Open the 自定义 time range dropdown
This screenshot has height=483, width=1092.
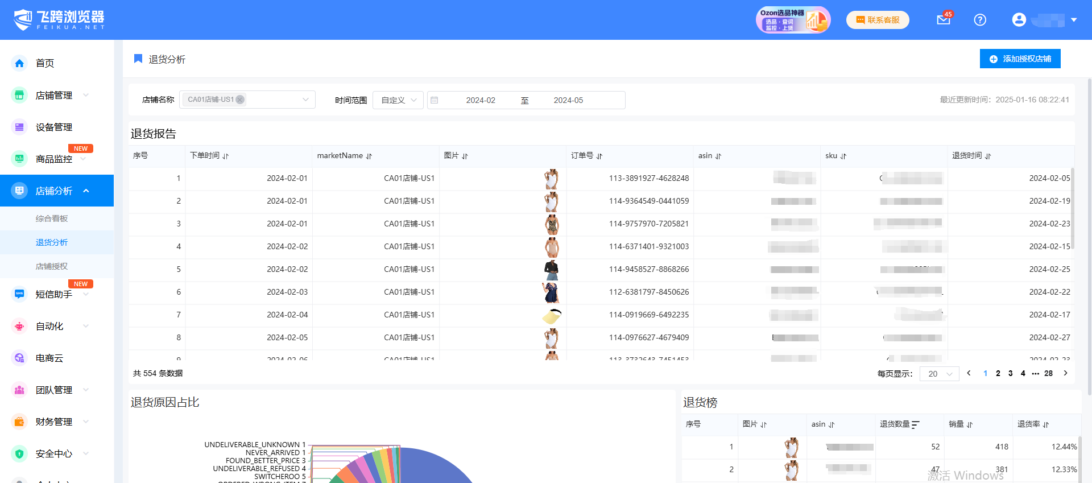(x=398, y=100)
